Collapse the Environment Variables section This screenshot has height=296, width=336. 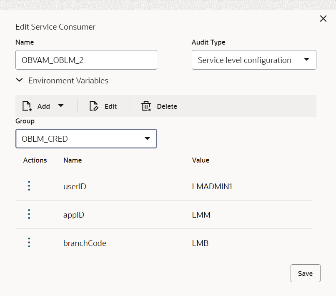pos(20,80)
